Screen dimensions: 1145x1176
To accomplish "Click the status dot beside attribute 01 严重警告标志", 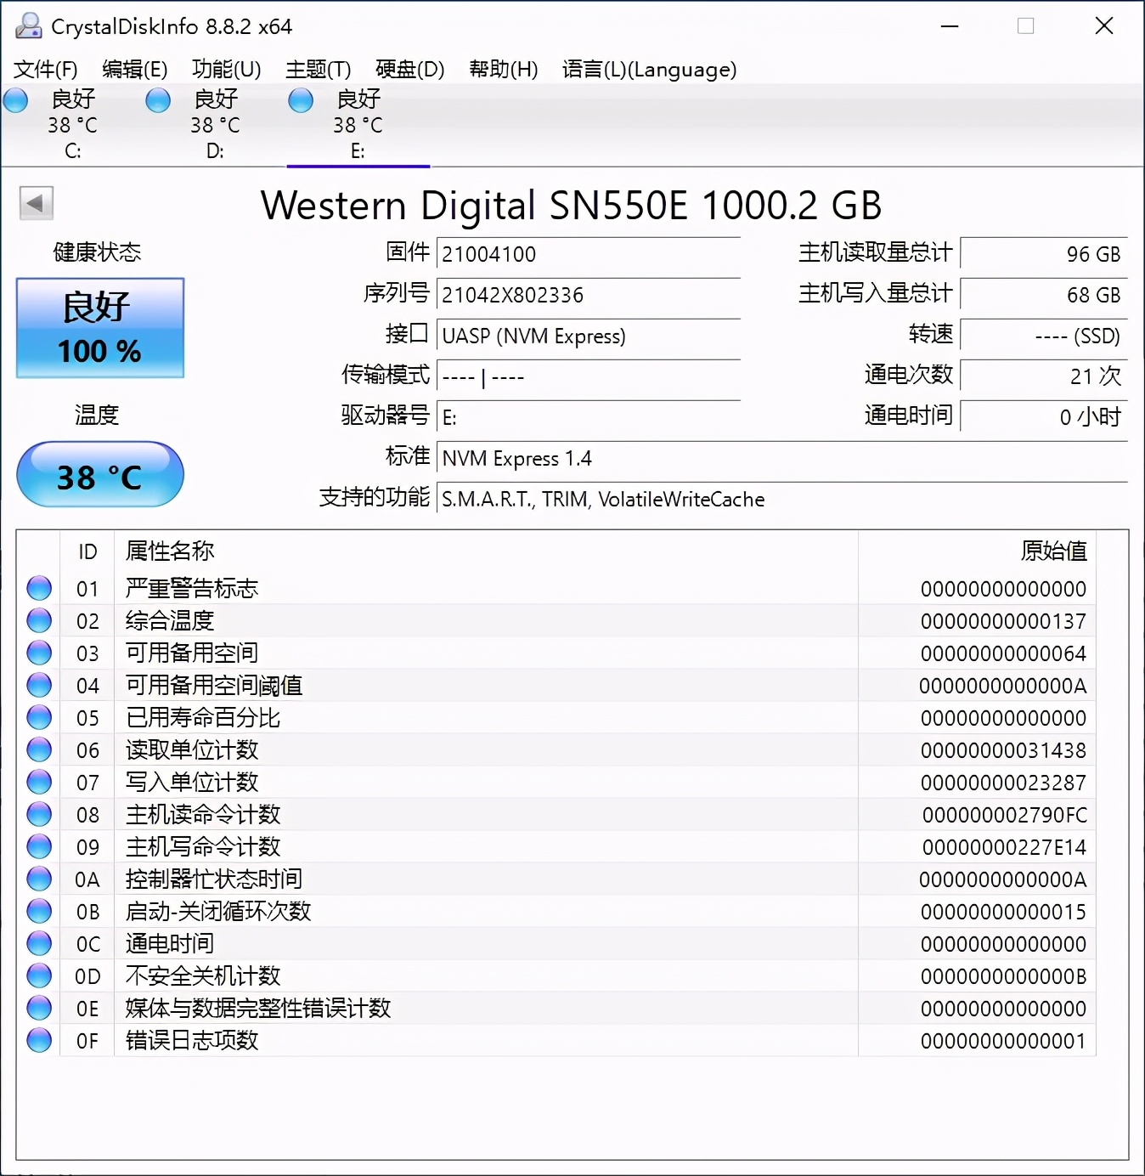I will pos(39,587).
